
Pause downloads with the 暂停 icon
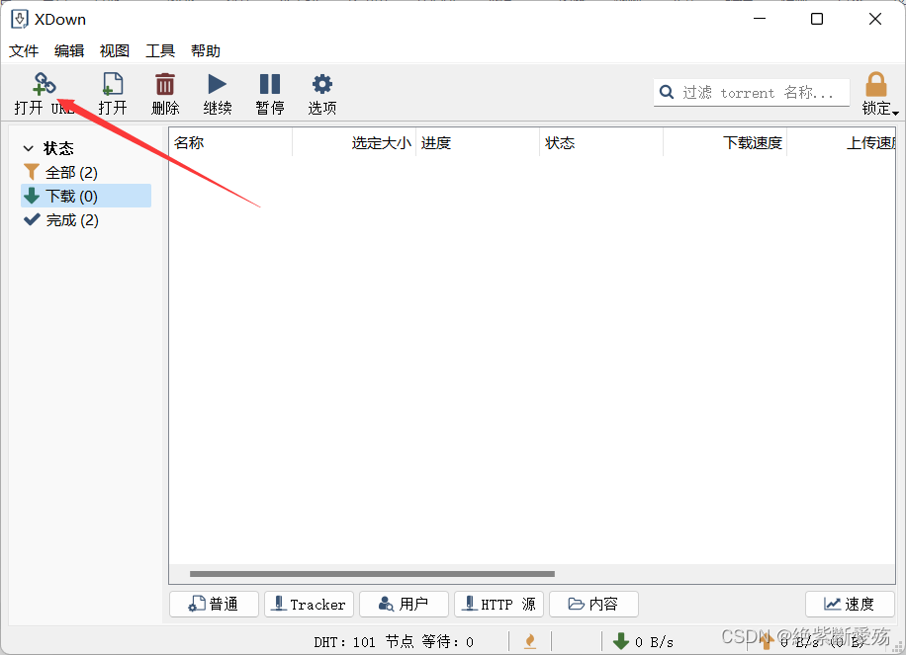270,84
